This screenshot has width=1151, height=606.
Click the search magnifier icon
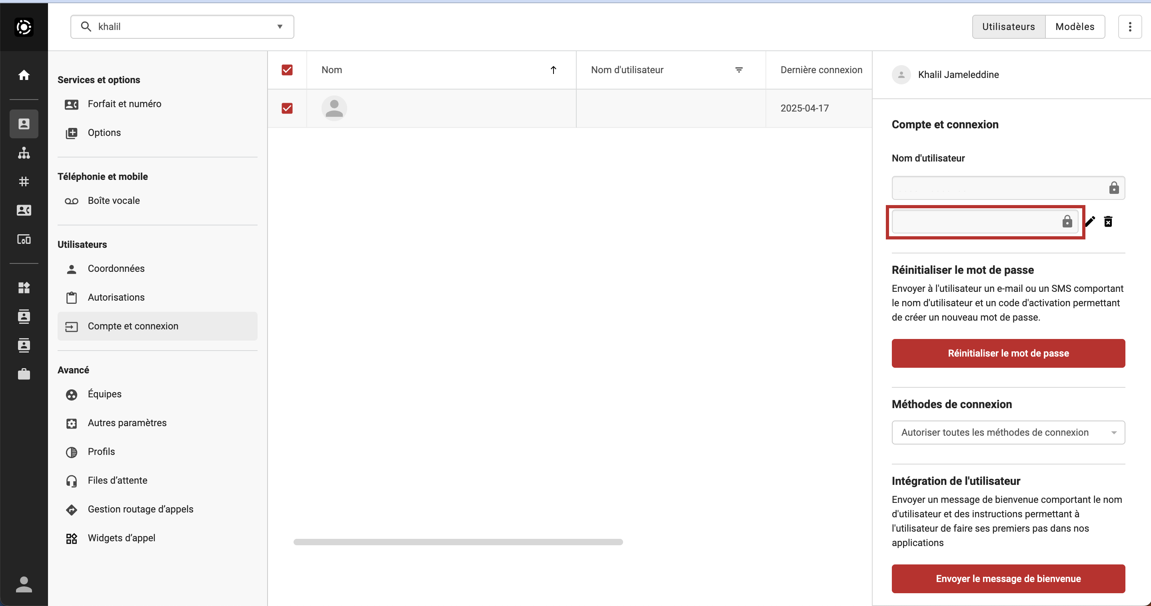coord(86,27)
